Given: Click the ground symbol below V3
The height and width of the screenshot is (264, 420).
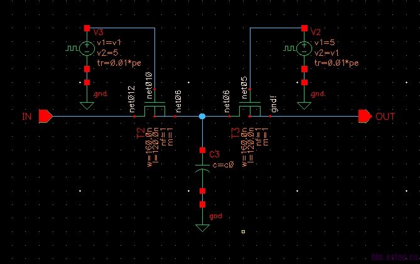Looking at the screenshot, I should point(87,106).
